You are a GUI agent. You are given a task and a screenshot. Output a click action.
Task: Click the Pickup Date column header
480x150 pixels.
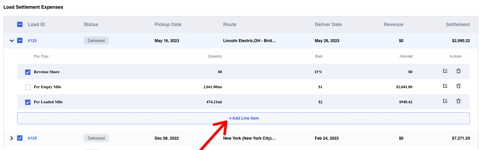point(168,24)
